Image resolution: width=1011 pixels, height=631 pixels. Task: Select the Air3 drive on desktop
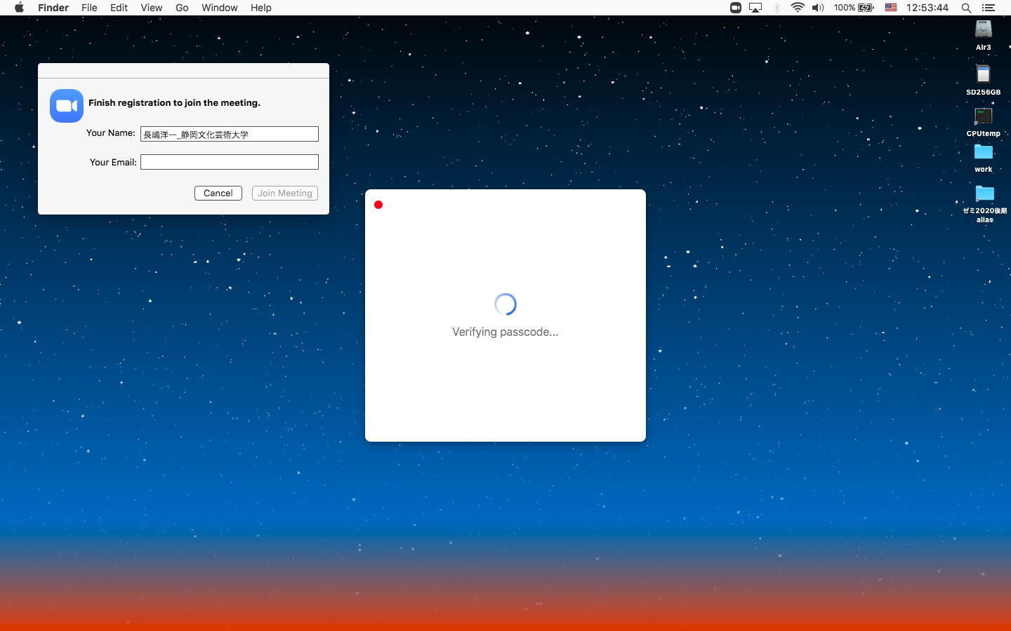pos(983,29)
